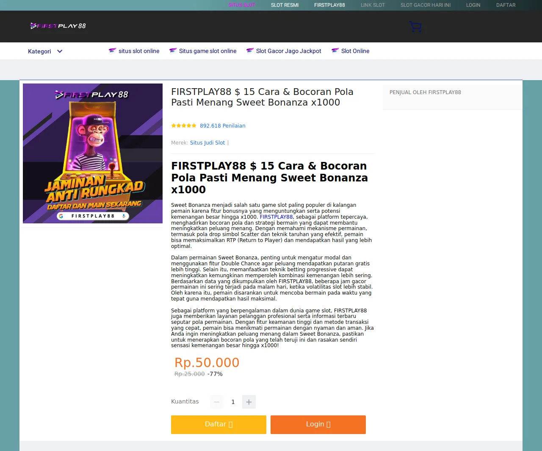Open LINK SLOT top menu item
Screen dimensions: 542x451
tap(373, 5)
